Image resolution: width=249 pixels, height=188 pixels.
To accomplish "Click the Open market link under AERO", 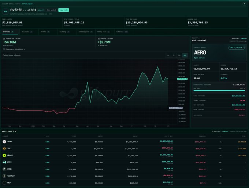I will pyautogui.click(x=199, y=58).
